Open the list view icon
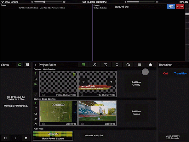The image size is (189, 142). coord(139,65)
